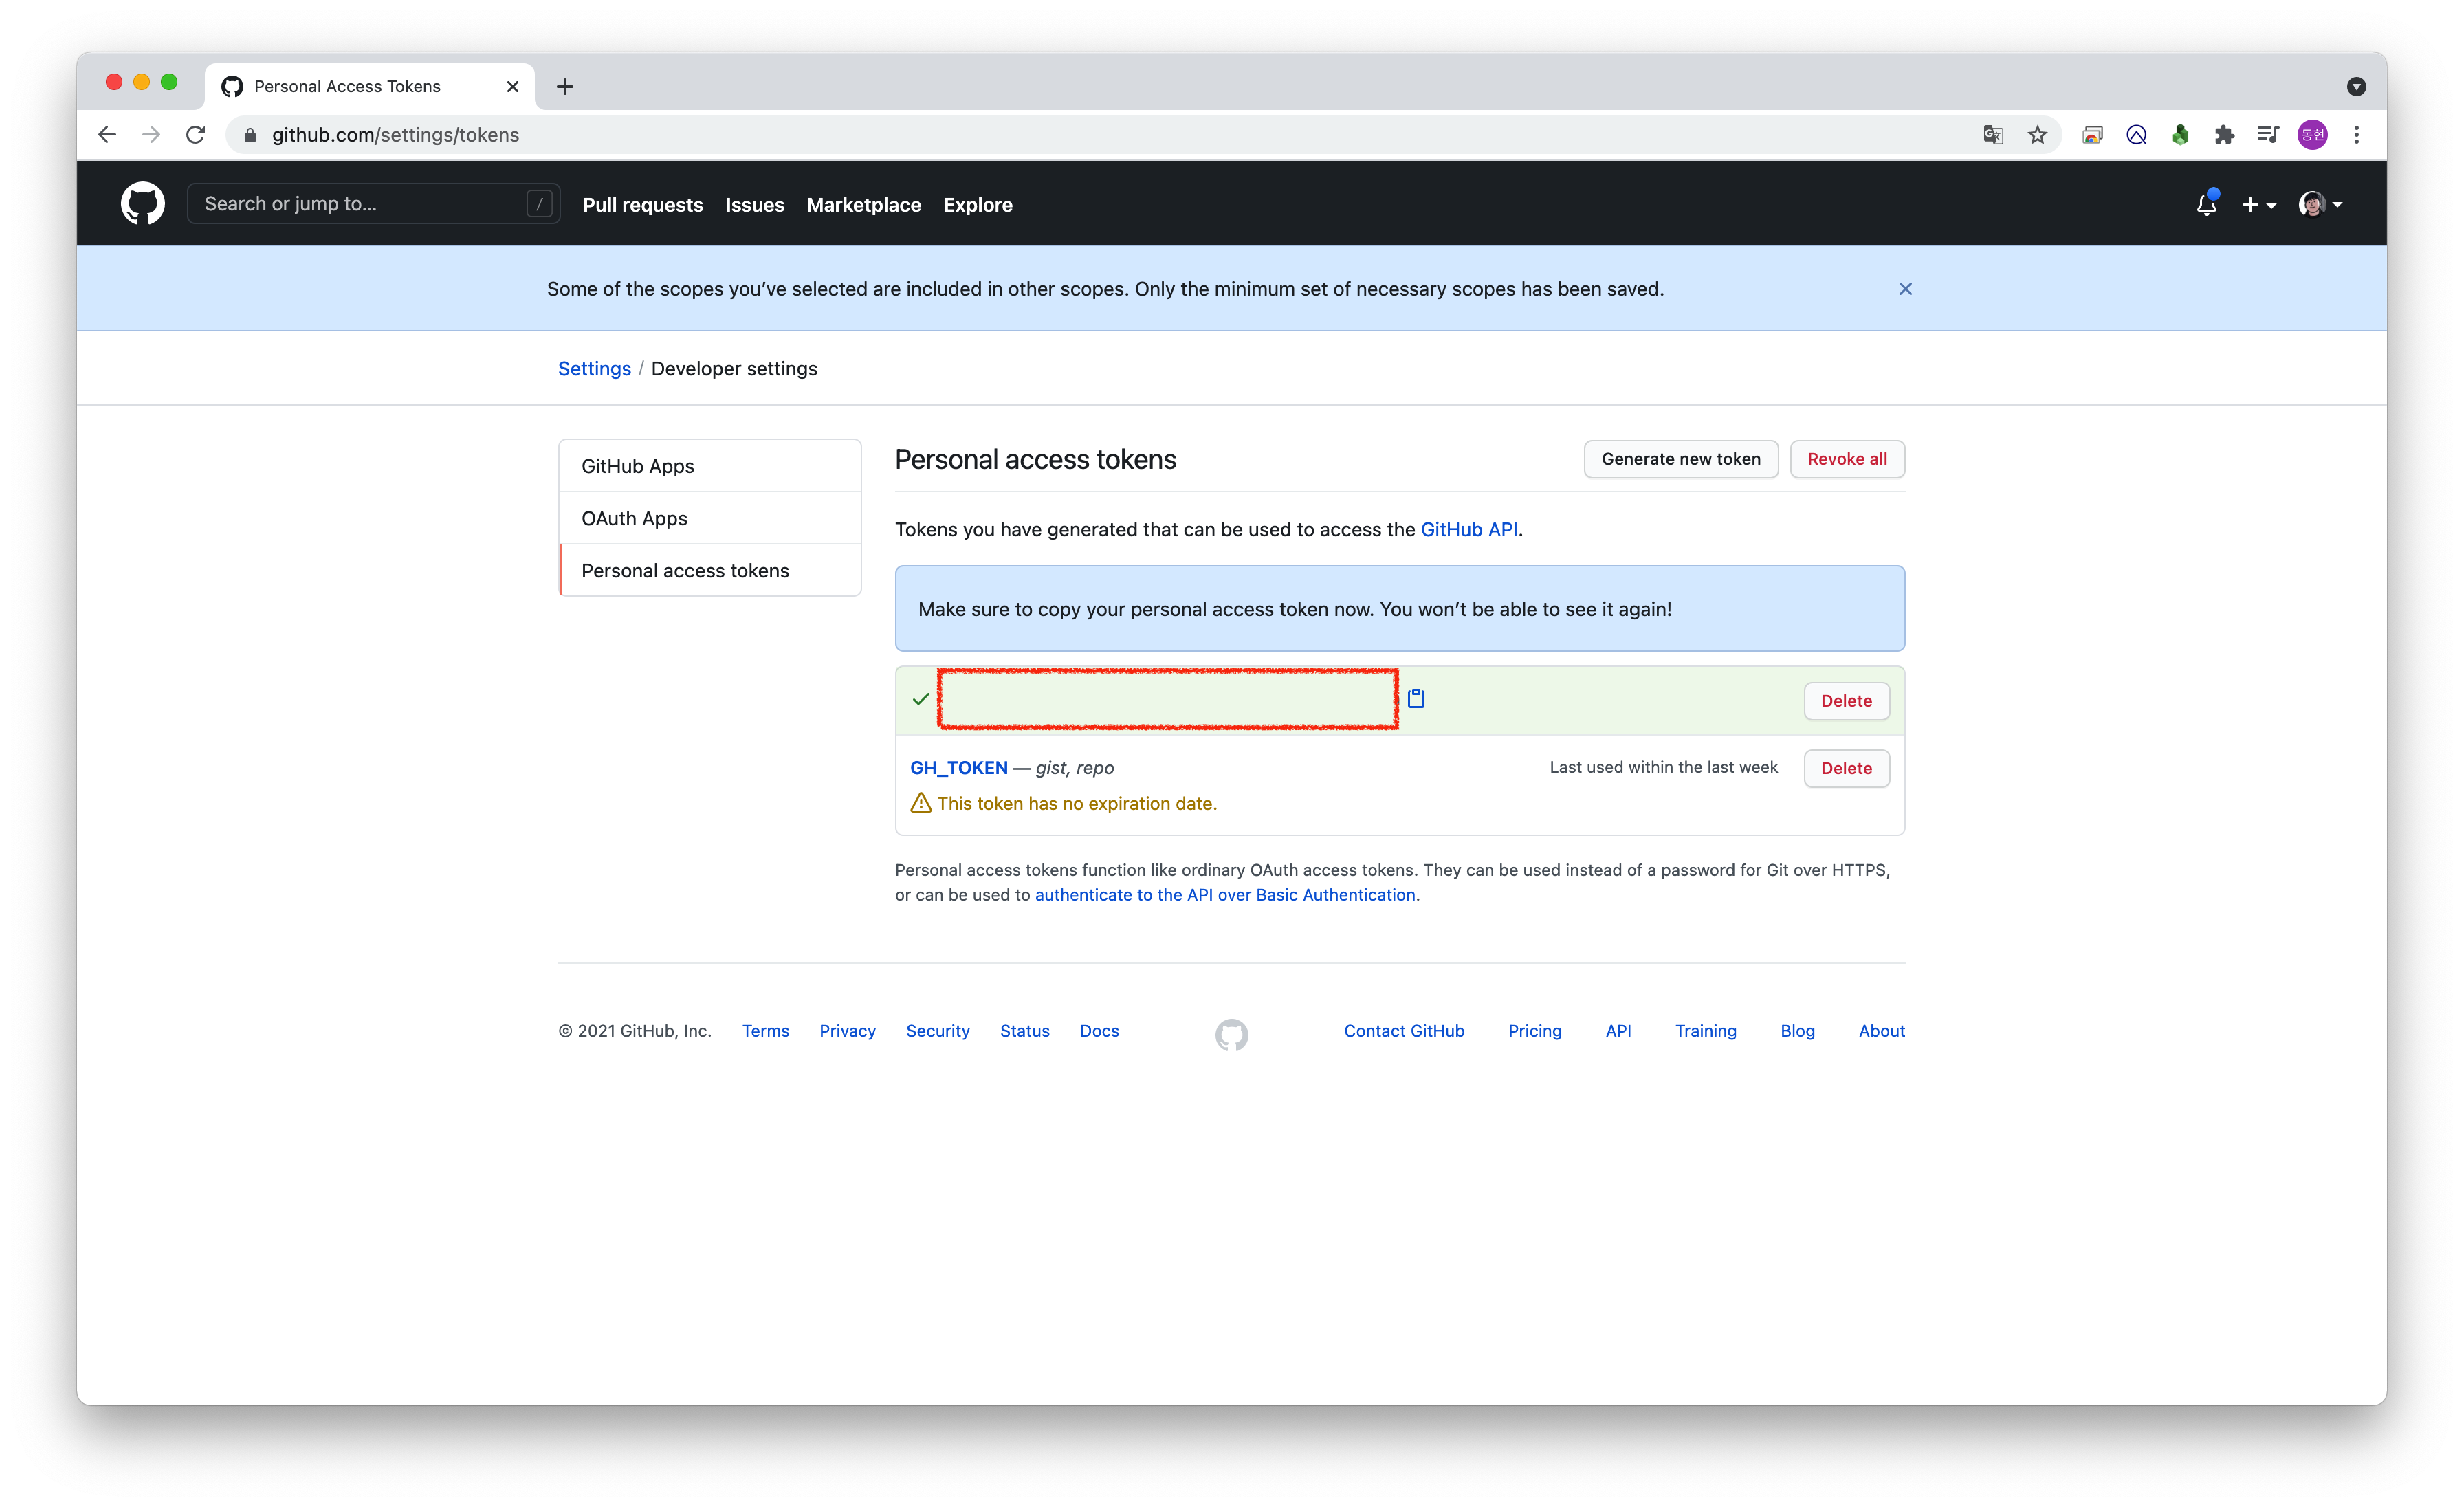Go to Explore
This screenshot has width=2464, height=1507.
coord(978,205)
